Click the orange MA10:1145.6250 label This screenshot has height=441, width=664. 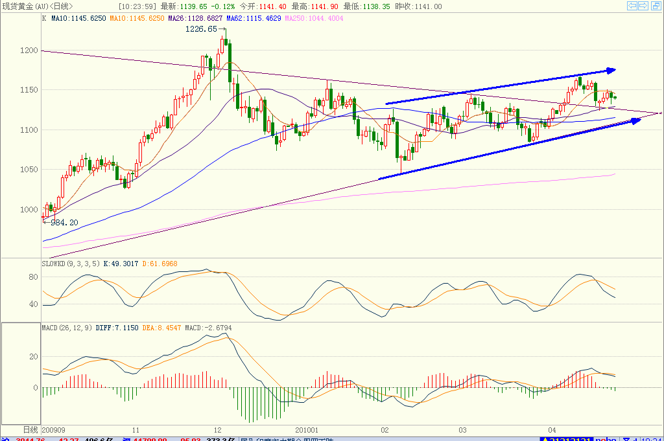(x=137, y=18)
